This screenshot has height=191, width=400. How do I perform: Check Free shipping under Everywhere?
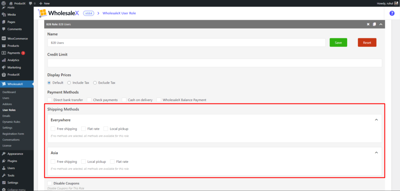(x=53, y=129)
